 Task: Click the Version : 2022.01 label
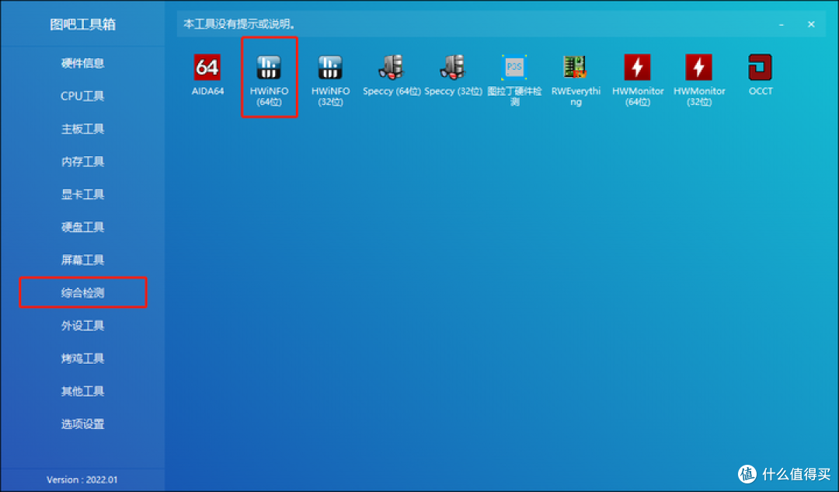[82, 479]
